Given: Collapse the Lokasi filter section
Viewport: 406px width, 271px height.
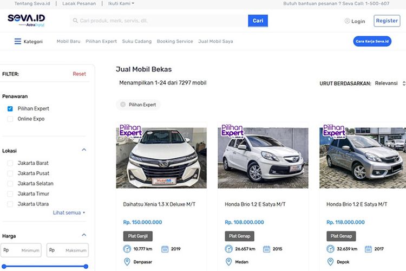Looking at the screenshot, I should pyautogui.click(x=84, y=150).
